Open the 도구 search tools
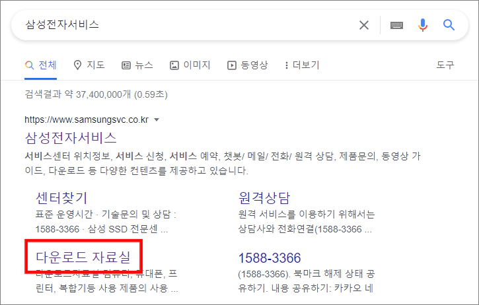The width and height of the screenshot is (479, 305). point(445,65)
